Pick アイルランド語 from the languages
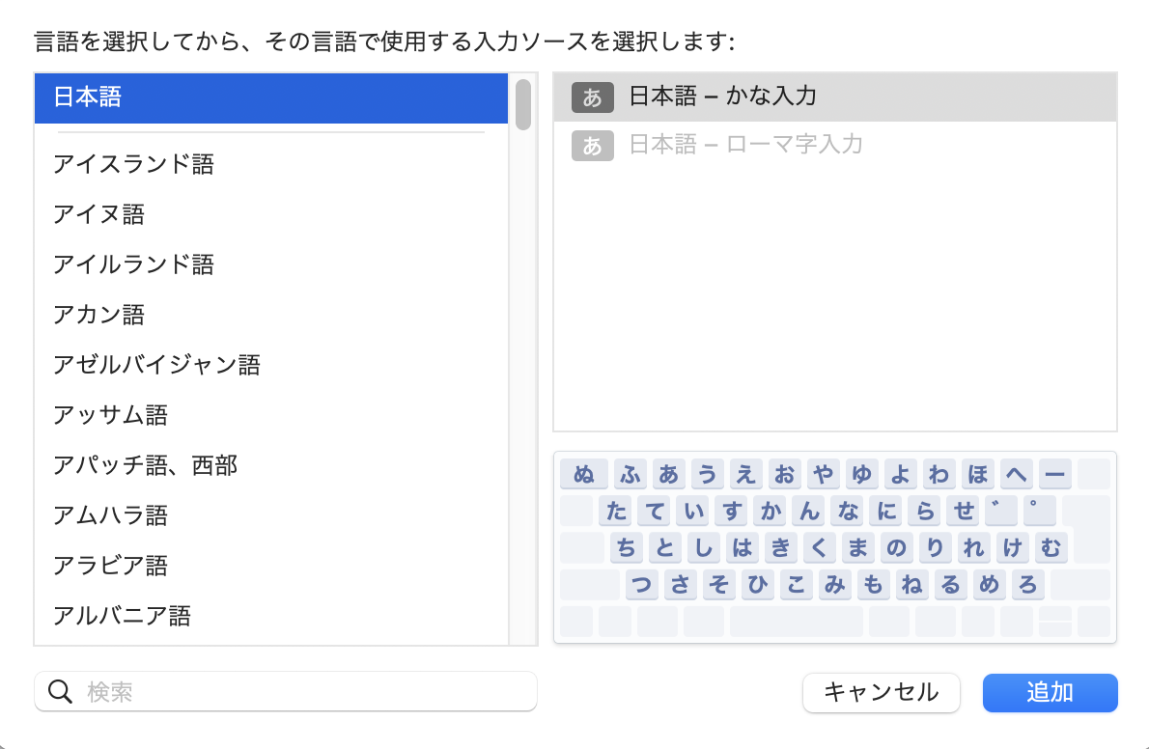 click(134, 264)
